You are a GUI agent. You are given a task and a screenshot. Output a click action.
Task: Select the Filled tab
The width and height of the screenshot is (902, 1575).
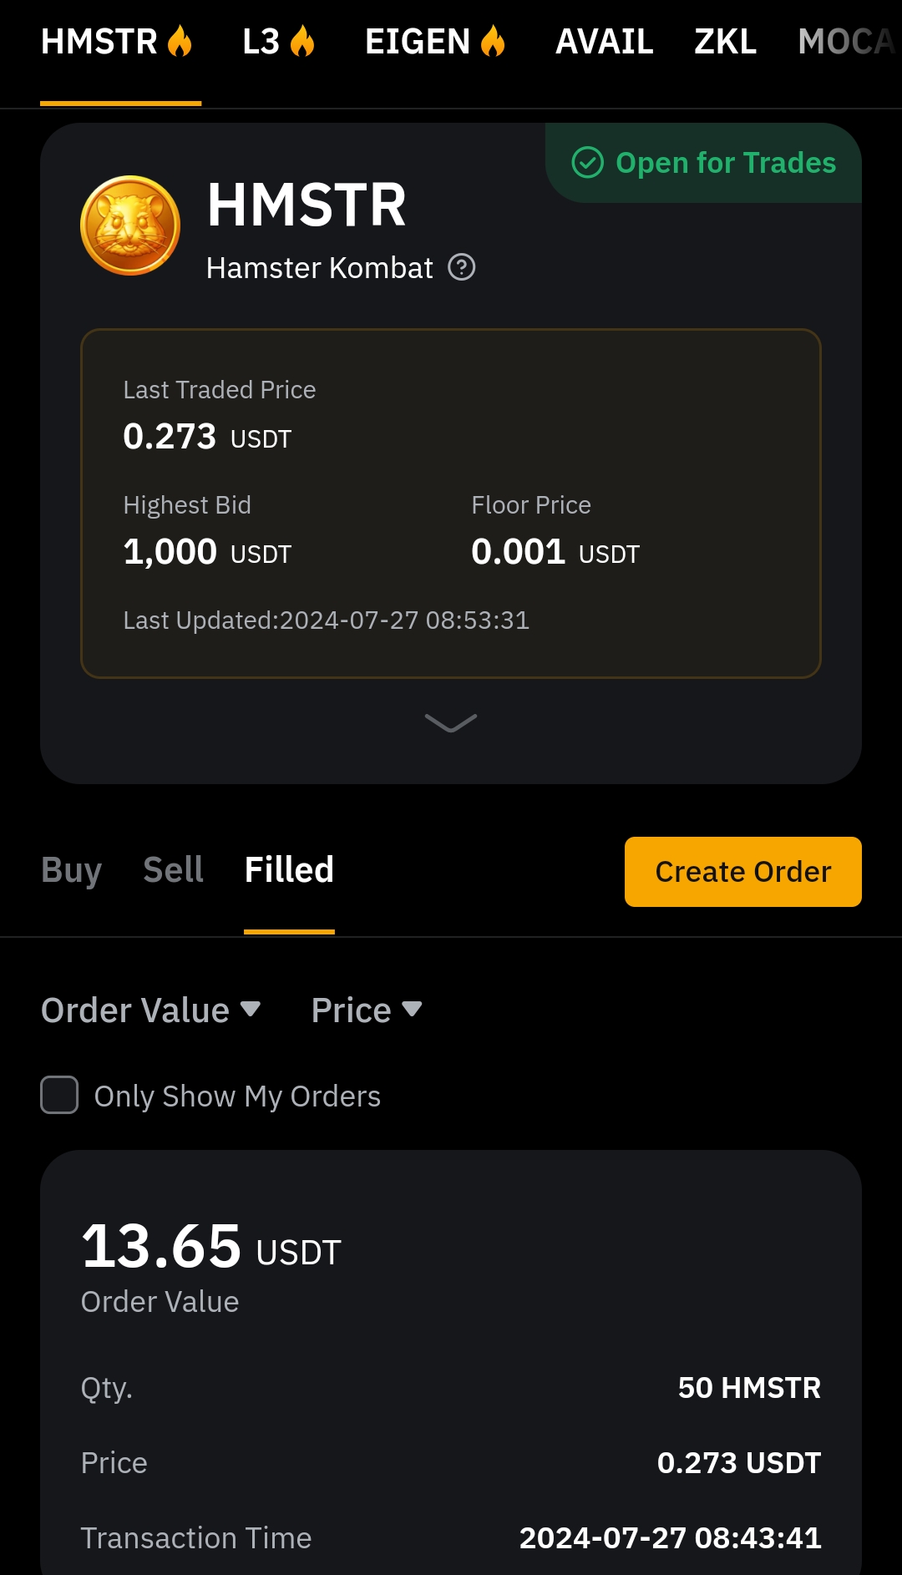(x=289, y=870)
